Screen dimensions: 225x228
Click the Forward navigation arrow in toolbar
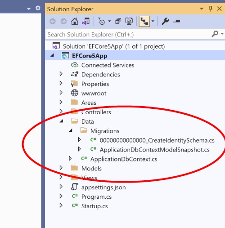coord(63,22)
